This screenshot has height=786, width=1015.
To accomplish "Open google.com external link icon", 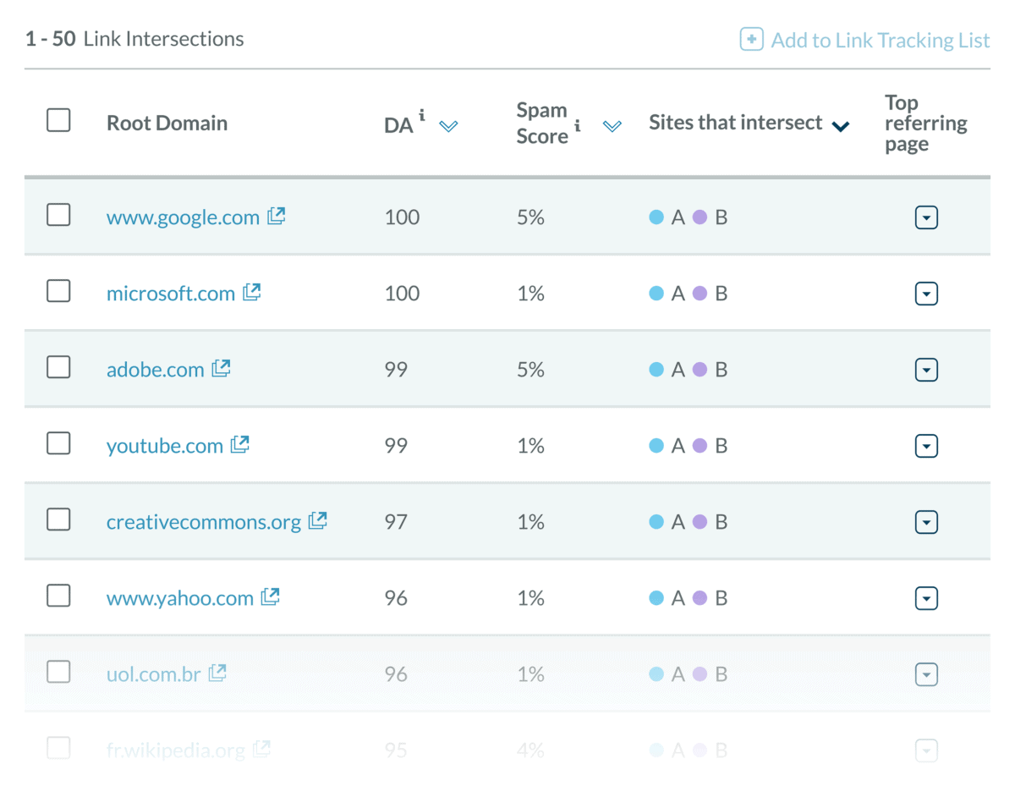I will pyautogui.click(x=277, y=216).
